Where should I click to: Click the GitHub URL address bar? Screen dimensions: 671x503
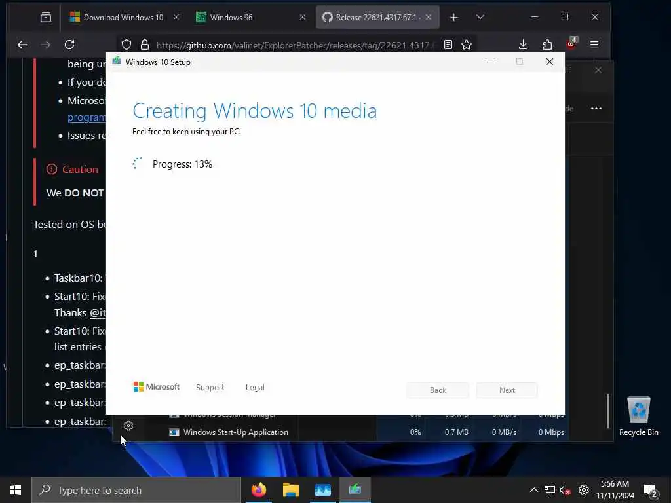pyautogui.click(x=296, y=45)
